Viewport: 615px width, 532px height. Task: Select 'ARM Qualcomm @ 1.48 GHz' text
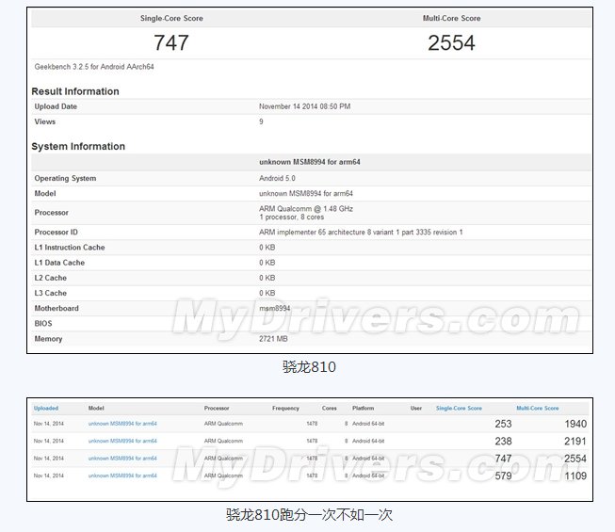tap(306, 209)
